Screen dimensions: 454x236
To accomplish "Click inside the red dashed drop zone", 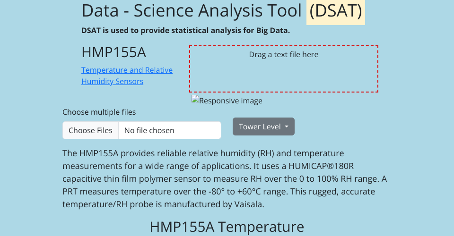I will point(284,76).
